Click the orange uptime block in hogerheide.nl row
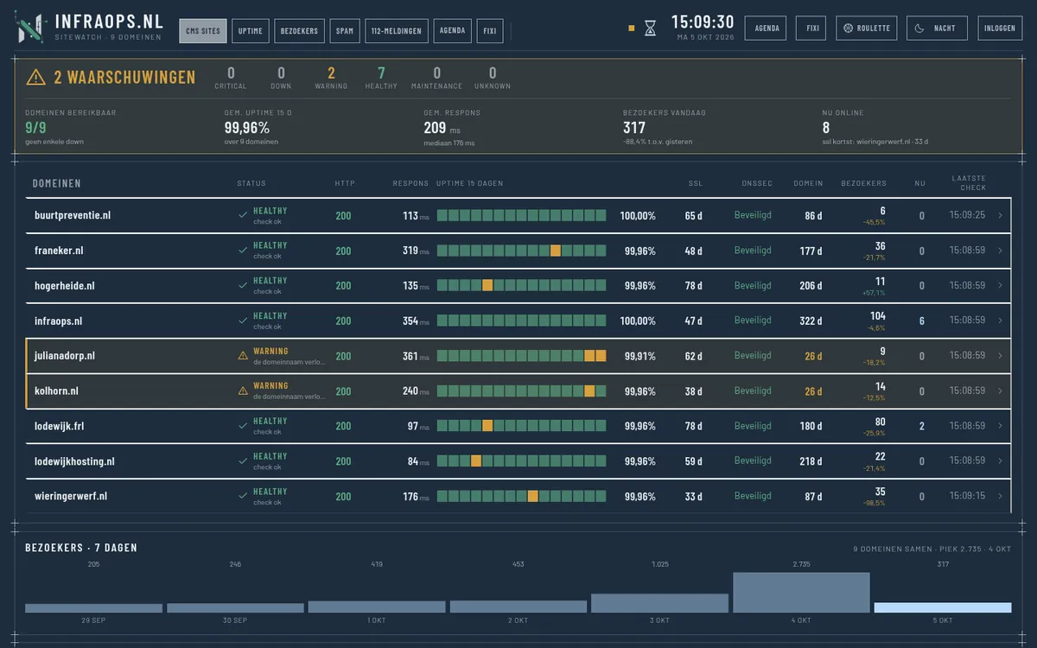Screen dimensions: 1037x648 [x=487, y=285]
